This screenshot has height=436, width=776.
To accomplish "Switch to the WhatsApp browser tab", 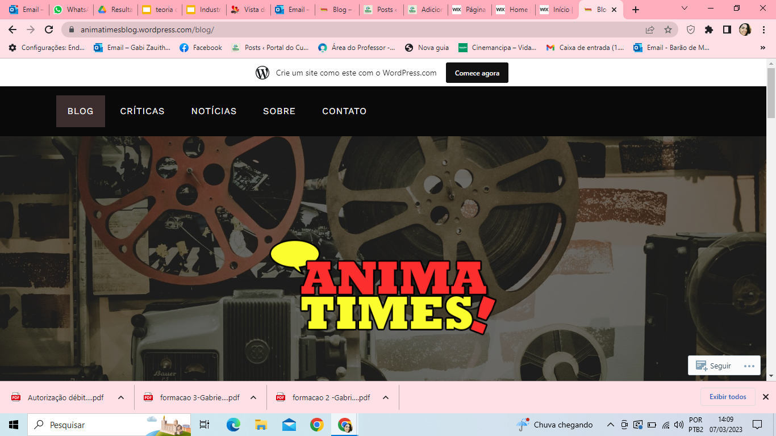I will (x=71, y=10).
